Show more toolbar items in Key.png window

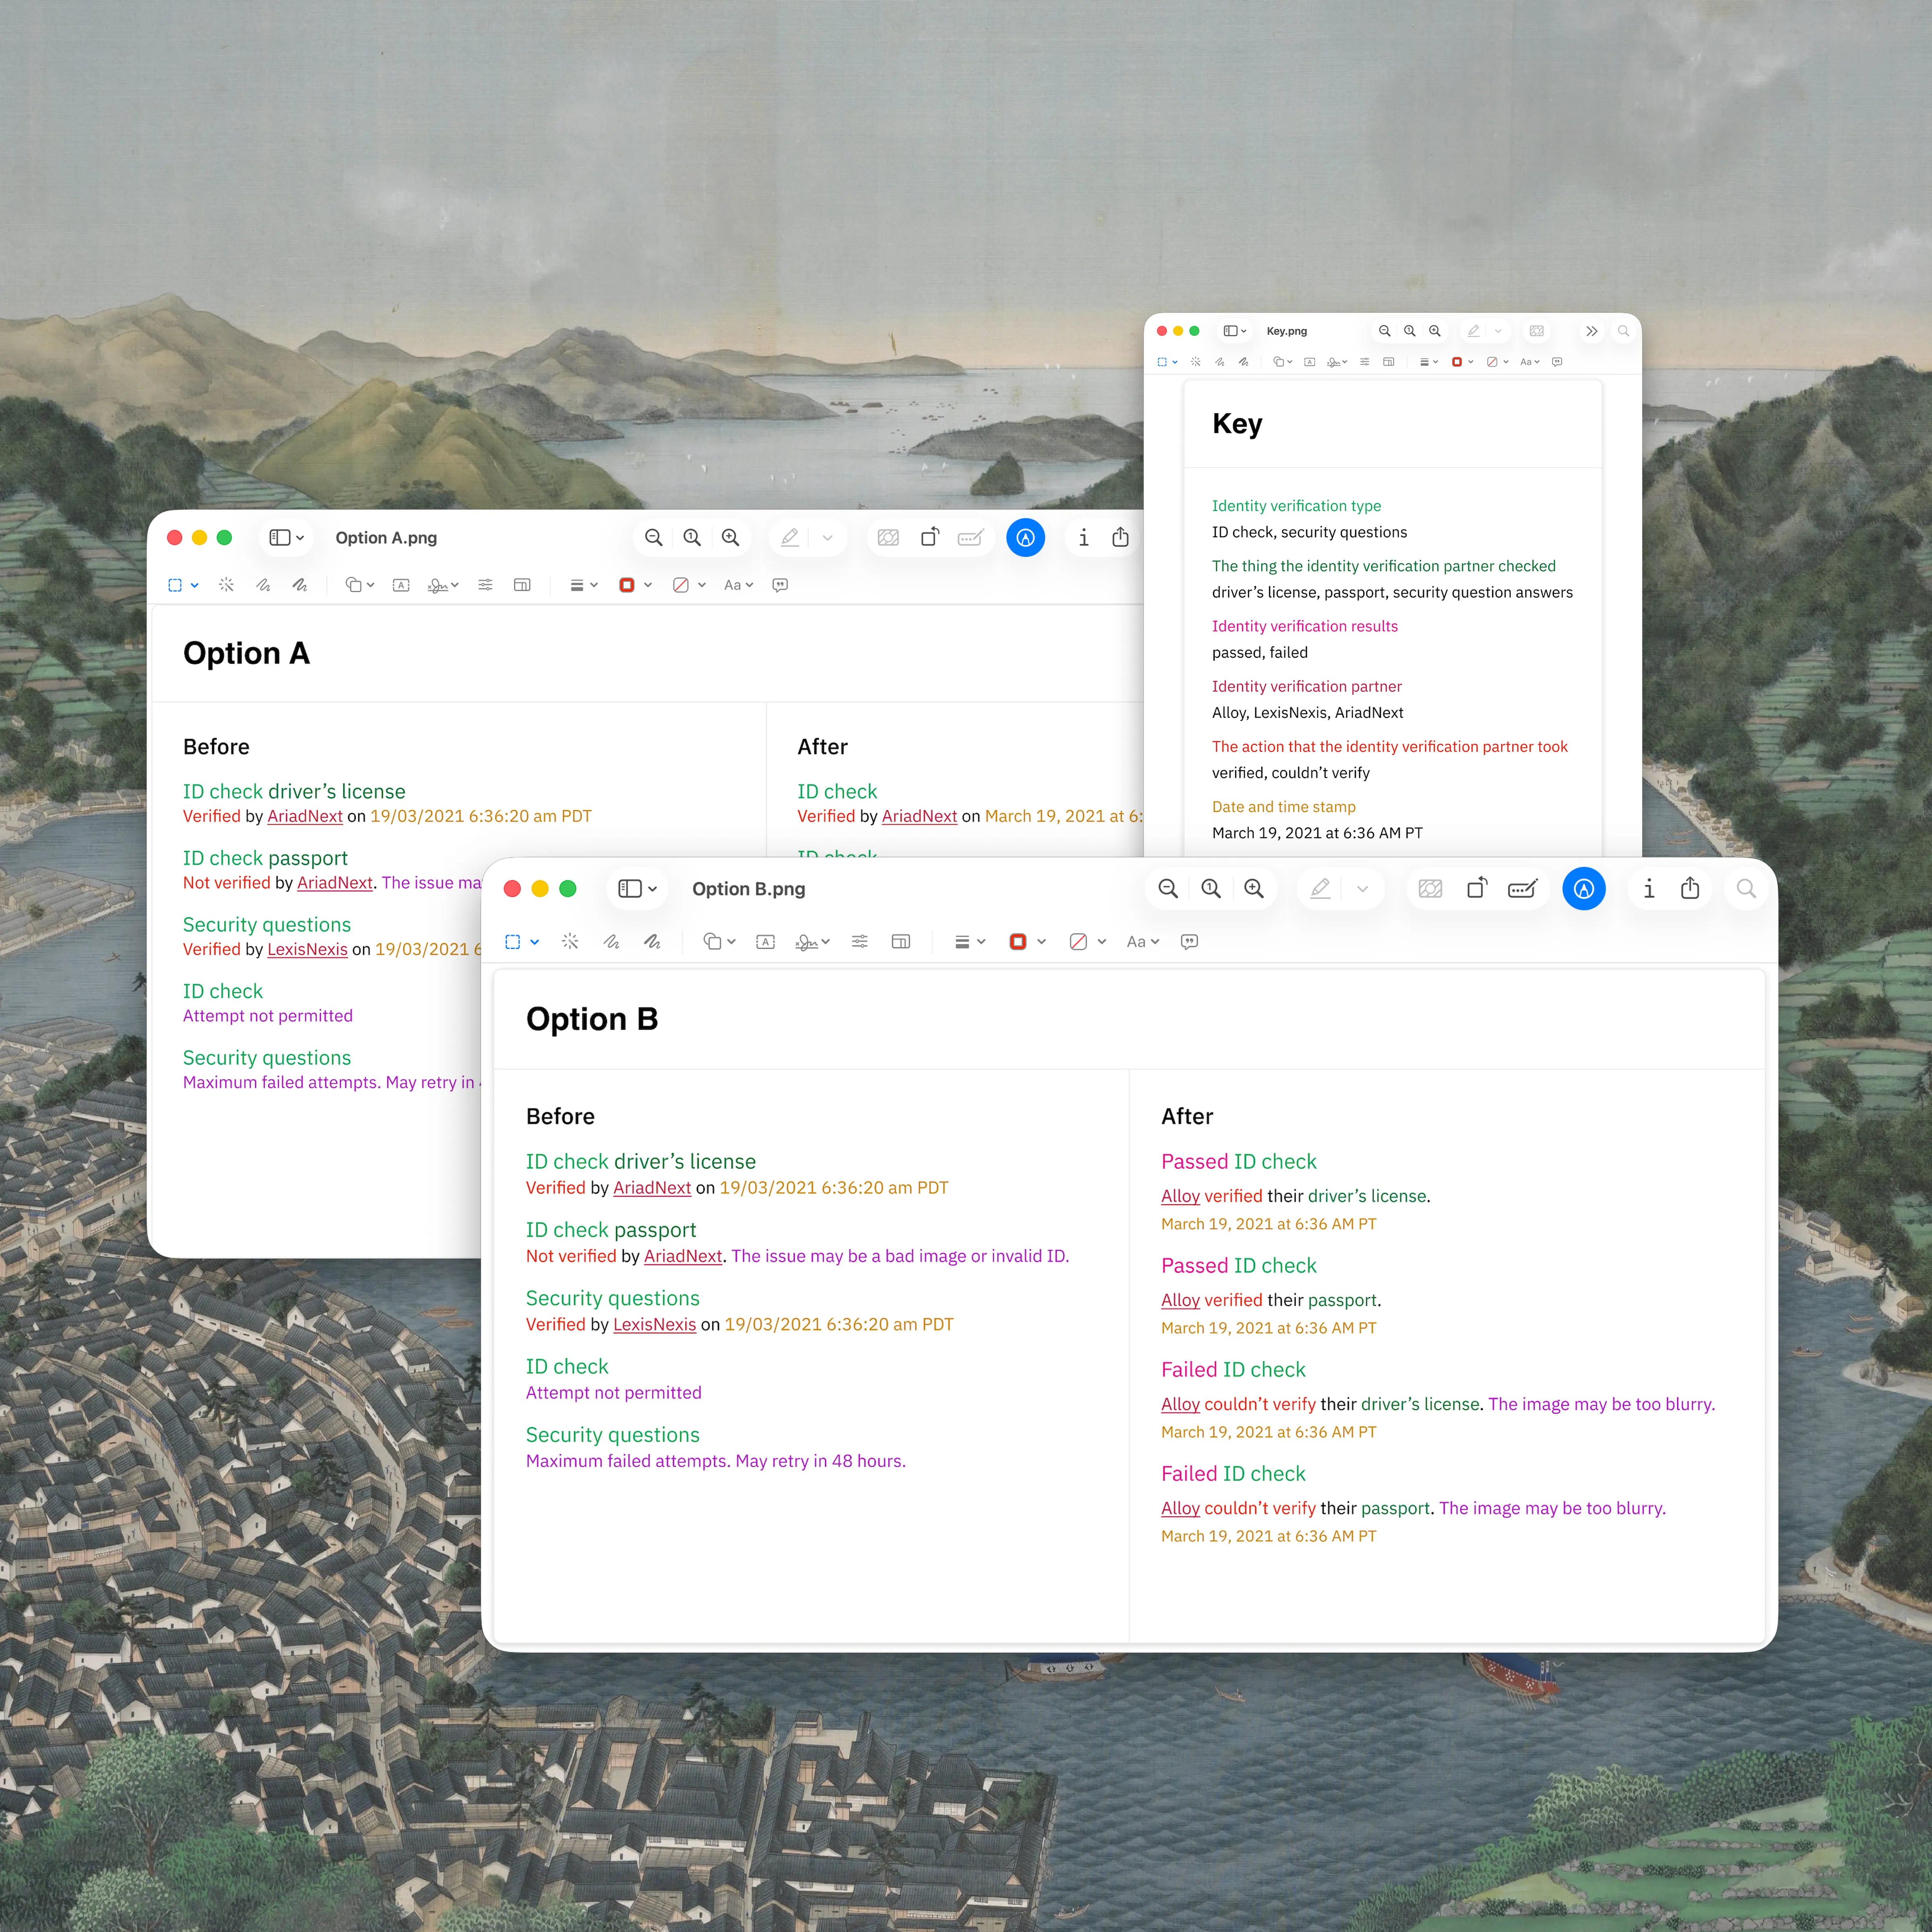click(1591, 331)
